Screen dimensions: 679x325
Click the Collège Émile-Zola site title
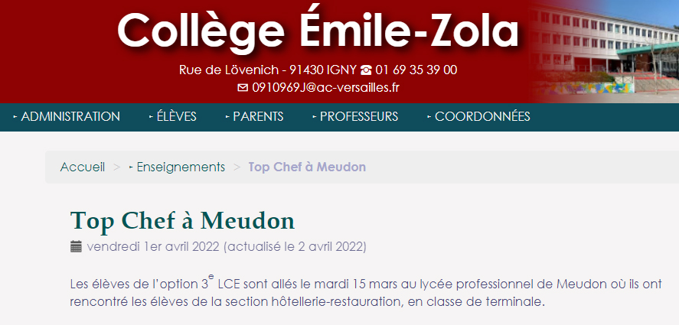tap(318, 31)
